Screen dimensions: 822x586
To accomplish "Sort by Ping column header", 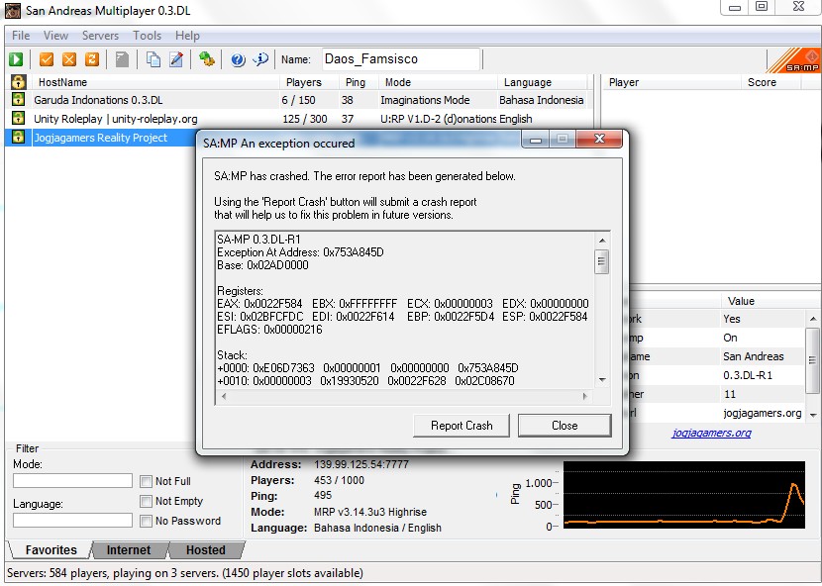I will [359, 82].
